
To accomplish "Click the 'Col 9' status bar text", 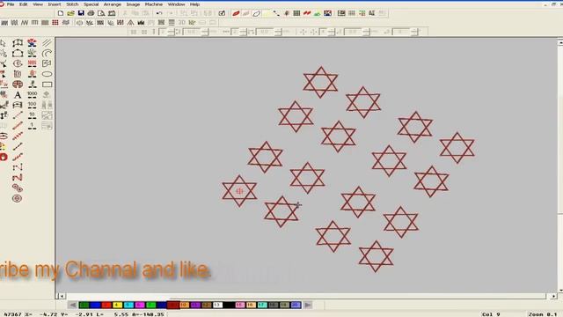I will [491, 314].
